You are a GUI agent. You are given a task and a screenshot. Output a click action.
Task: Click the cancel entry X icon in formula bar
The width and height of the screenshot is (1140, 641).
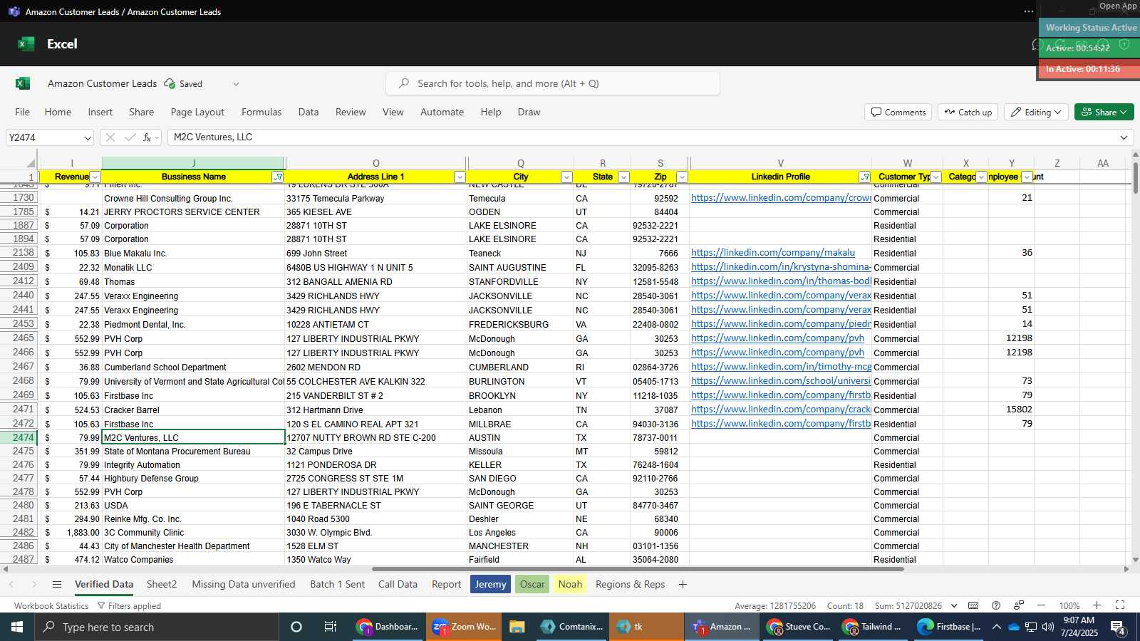click(x=110, y=137)
